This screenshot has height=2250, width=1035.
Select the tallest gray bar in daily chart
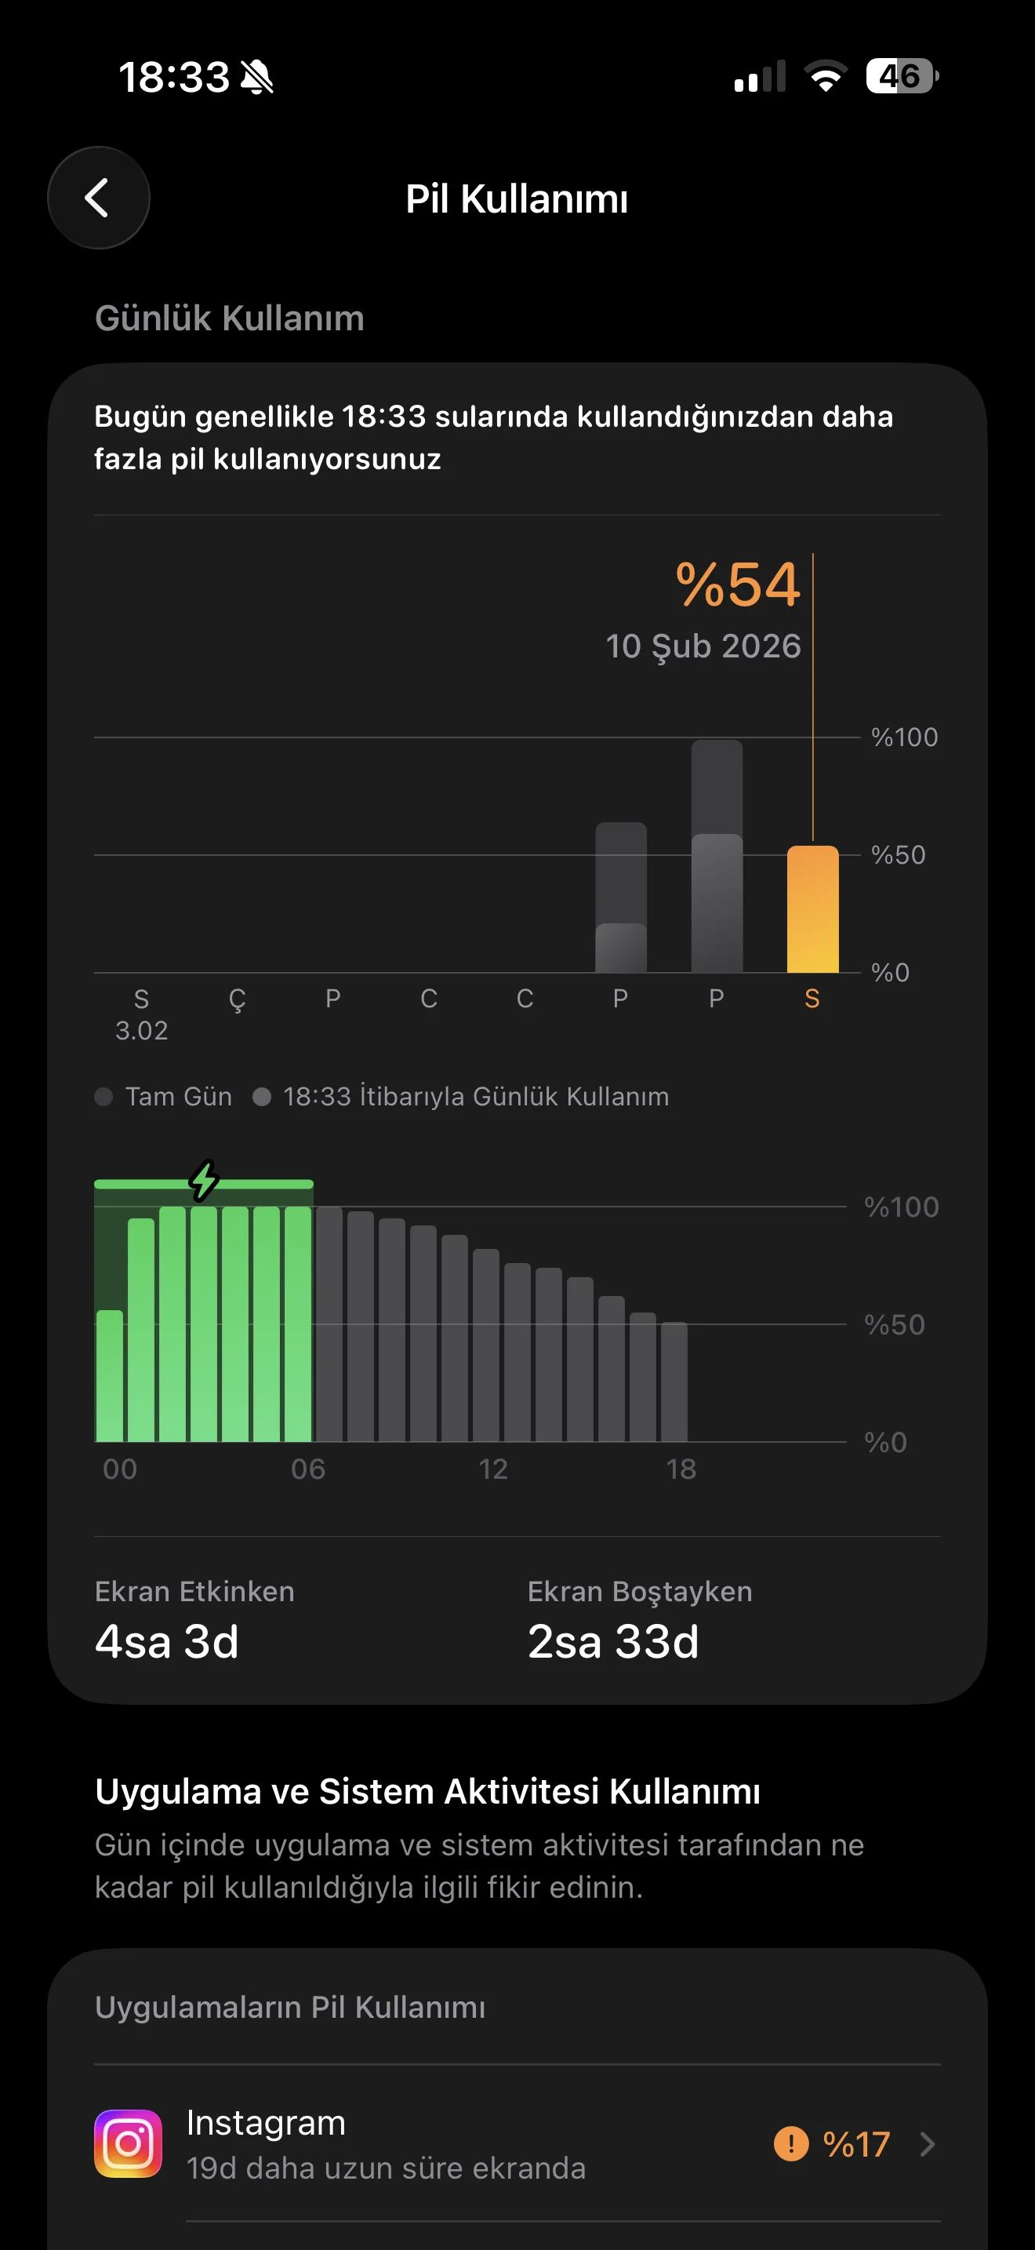point(717,856)
